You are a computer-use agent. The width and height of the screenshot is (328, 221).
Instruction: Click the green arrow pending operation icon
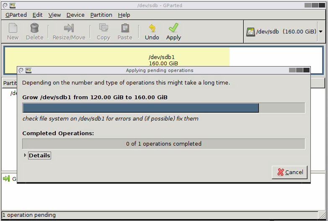[x=6, y=179]
